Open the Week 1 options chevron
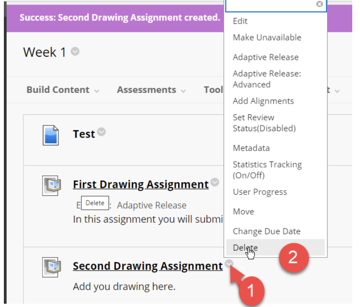Image resolution: width=360 pixels, height=307 pixels. (x=75, y=51)
